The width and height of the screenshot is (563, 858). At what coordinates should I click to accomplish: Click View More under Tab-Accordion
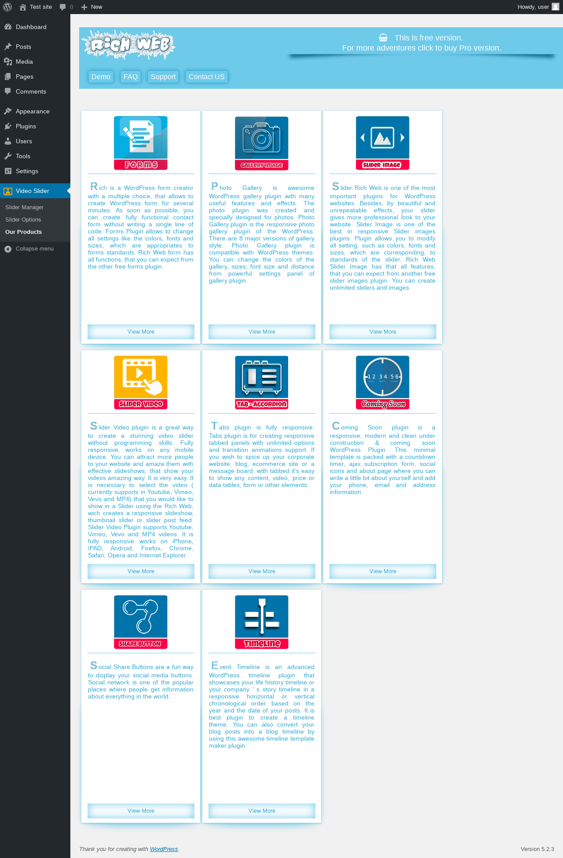point(262,571)
